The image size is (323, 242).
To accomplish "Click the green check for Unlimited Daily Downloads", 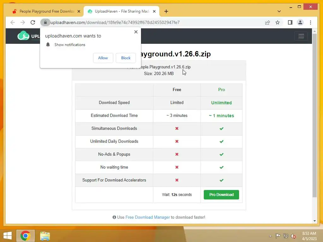I will click(x=221, y=141).
